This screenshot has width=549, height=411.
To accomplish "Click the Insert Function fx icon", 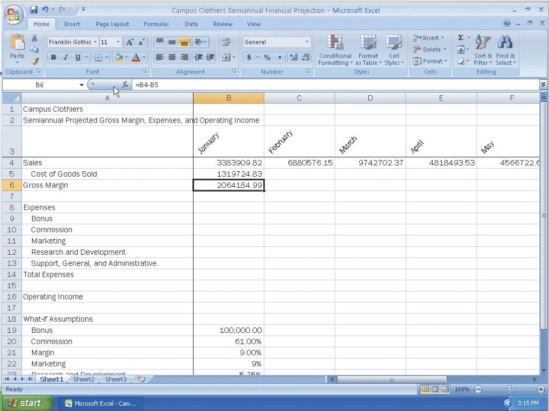I will [125, 85].
